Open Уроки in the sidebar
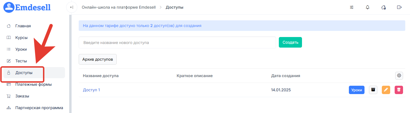Screen dimensions: 410x113 pyautogui.click(x=21, y=49)
